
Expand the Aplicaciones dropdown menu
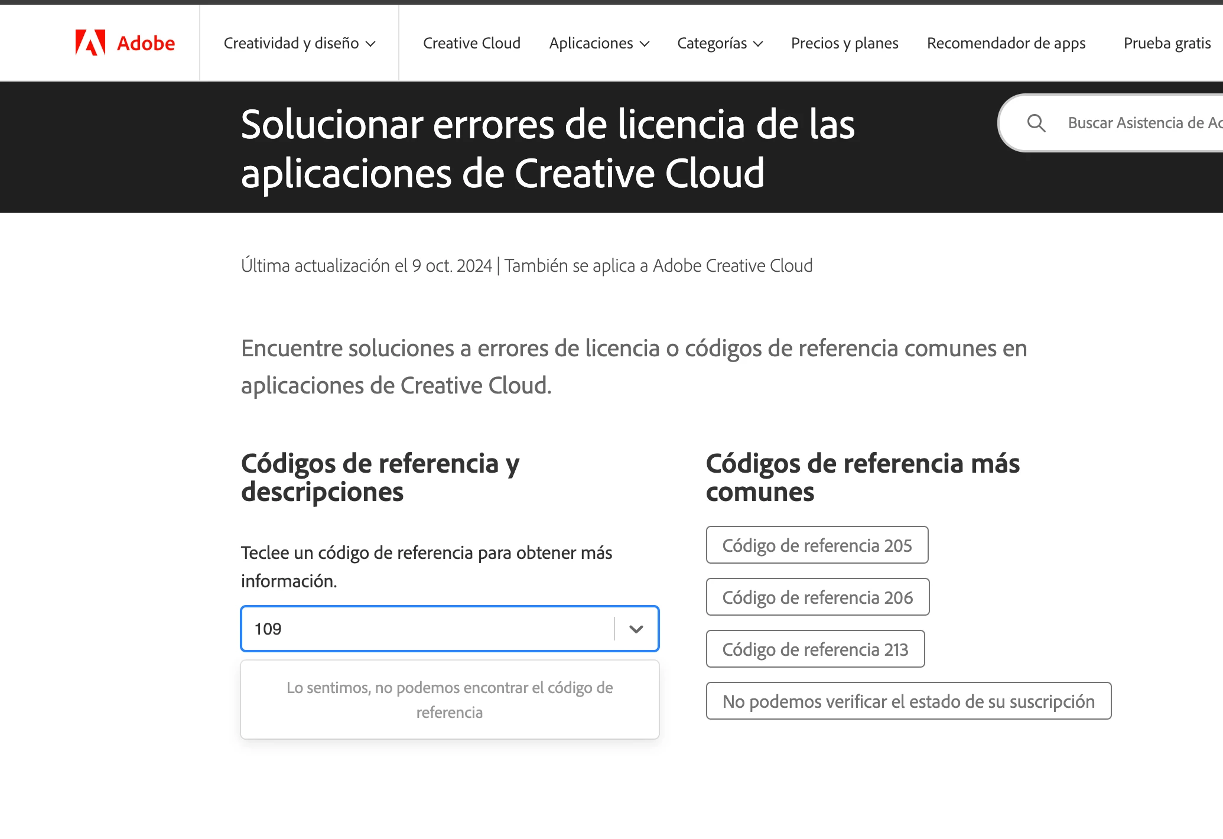pos(599,43)
